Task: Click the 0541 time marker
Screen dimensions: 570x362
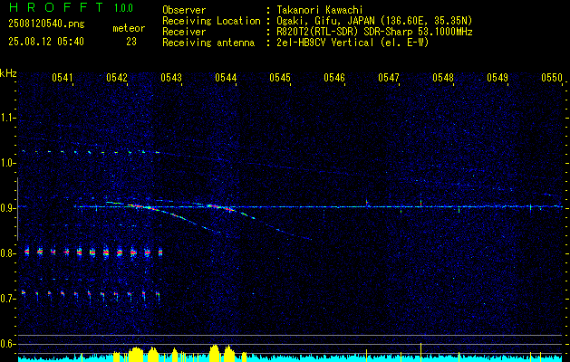Action: pos(63,78)
